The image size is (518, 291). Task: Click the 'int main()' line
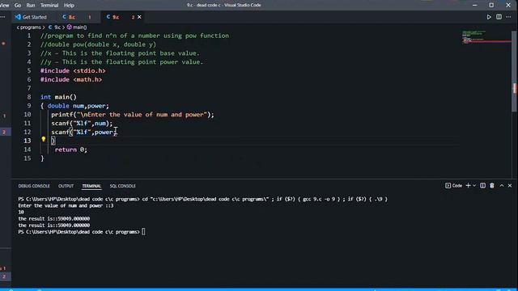tap(58, 97)
